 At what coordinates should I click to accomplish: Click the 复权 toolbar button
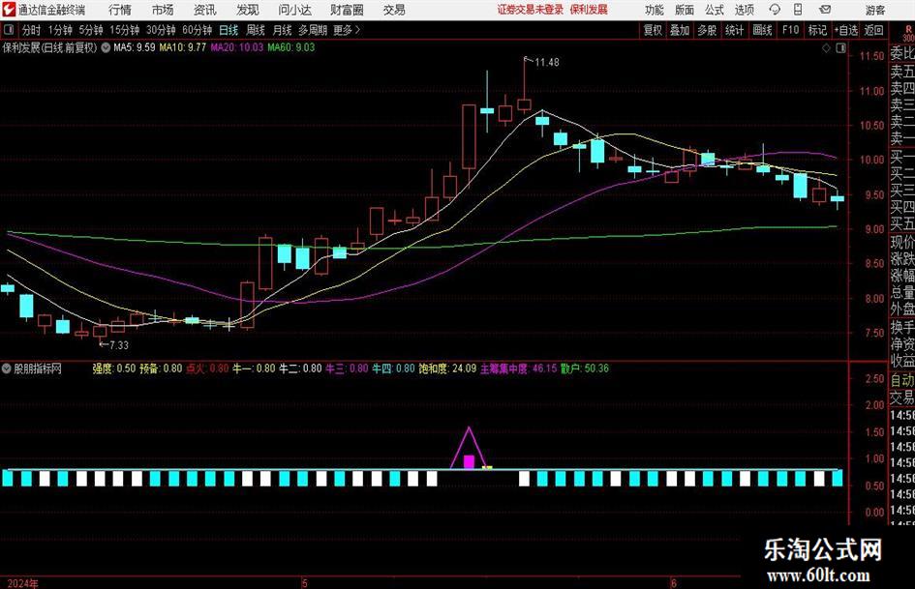point(653,30)
